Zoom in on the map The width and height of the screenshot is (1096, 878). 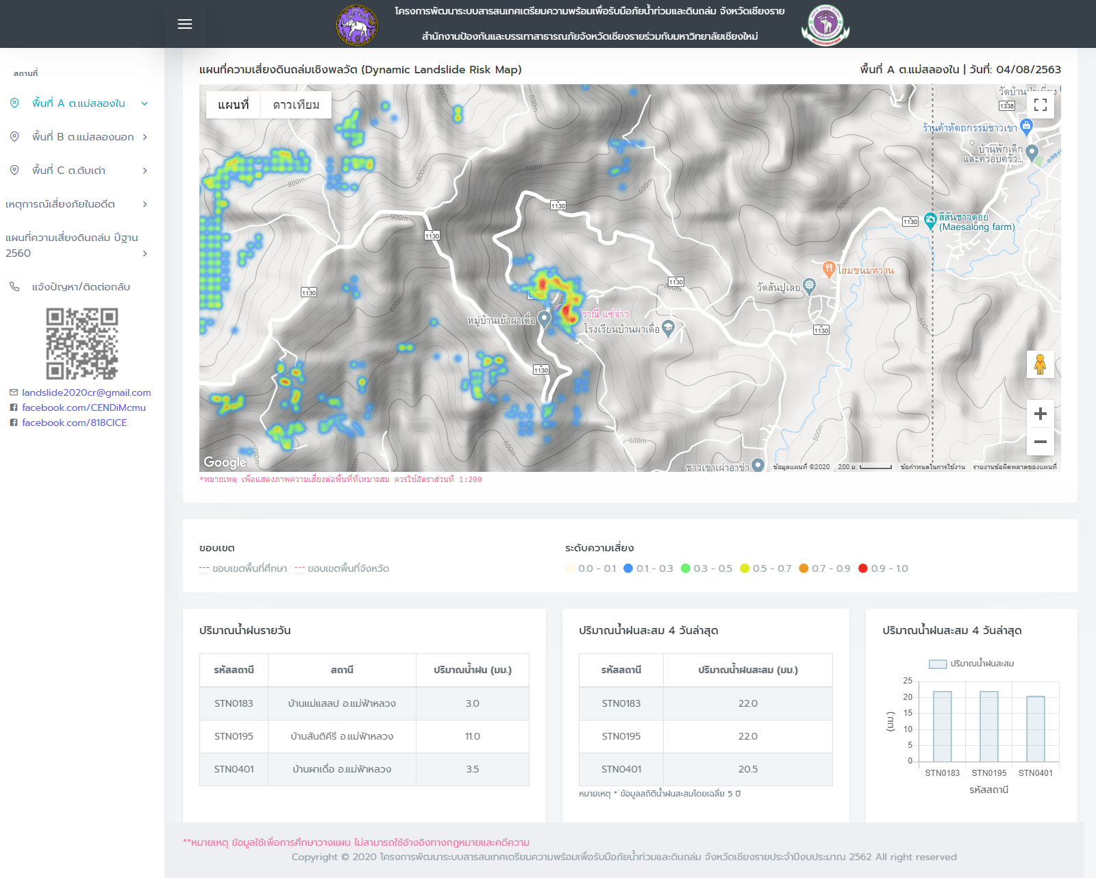(1040, 414)
